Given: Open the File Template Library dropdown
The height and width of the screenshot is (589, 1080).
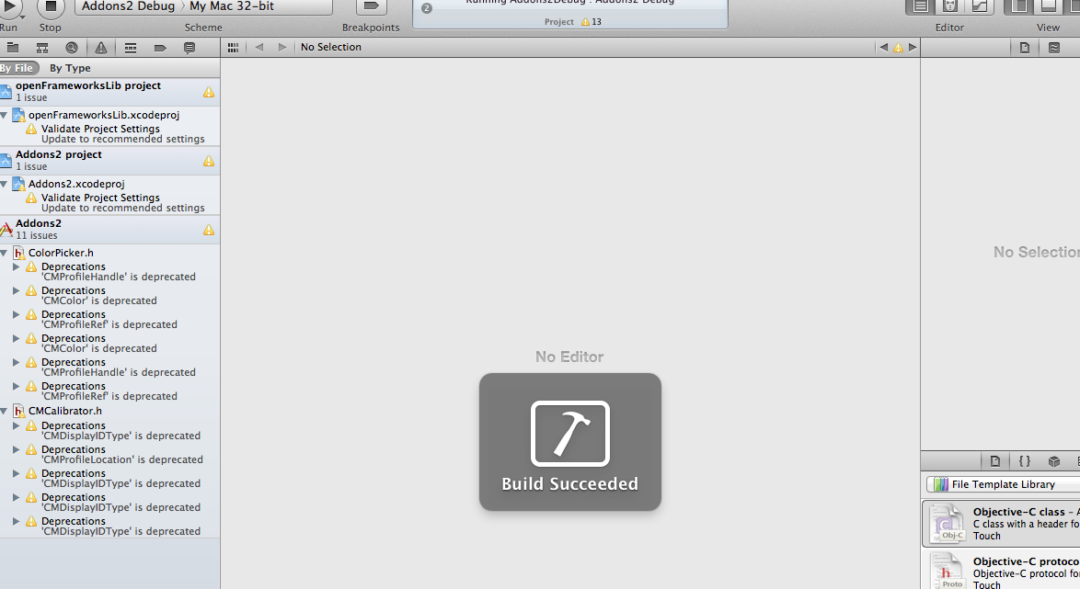Looking at the screenshot, I should (x=1004, y=484).
